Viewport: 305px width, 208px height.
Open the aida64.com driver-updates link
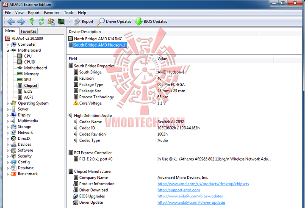(x=191, y=202)
